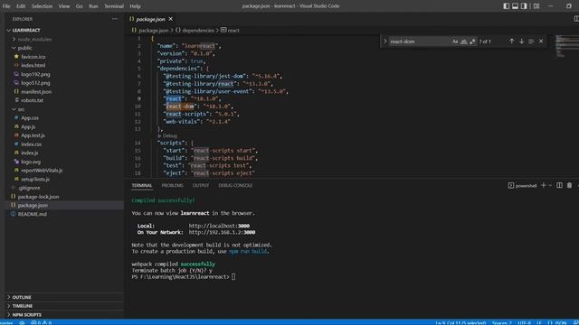579x325 pixels.
Task: Open the File menu
Action: point(6,6)
